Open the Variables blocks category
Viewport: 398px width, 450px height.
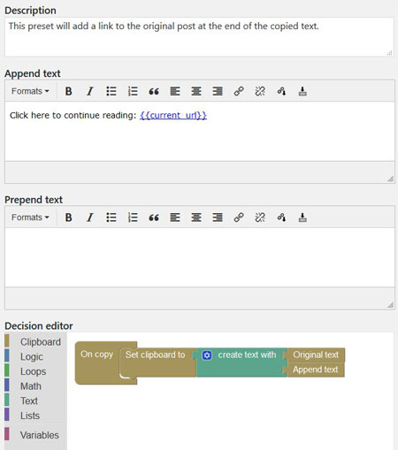(40, 435)
